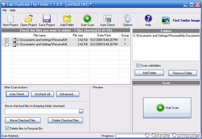Click the Help question mark toolbar icon
Screen dimensions: 202x139
pyautogui.click(x=148, y=18)
